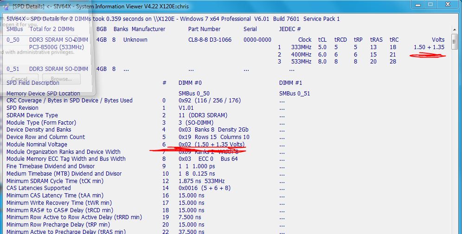Click the 'V1.01' revision value
Image resolution: width=462 pixels, height=234 pixels.
tap(186, 108)
